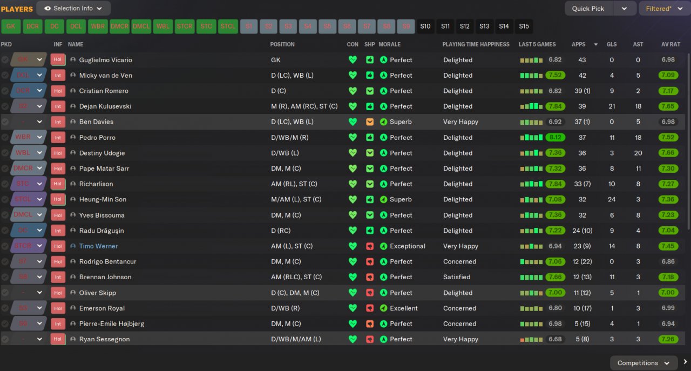Click Ryan Sessegnon's last 5 games form bars
The height and width of the screenshot is (371, 691).
[x=531, y=340]
